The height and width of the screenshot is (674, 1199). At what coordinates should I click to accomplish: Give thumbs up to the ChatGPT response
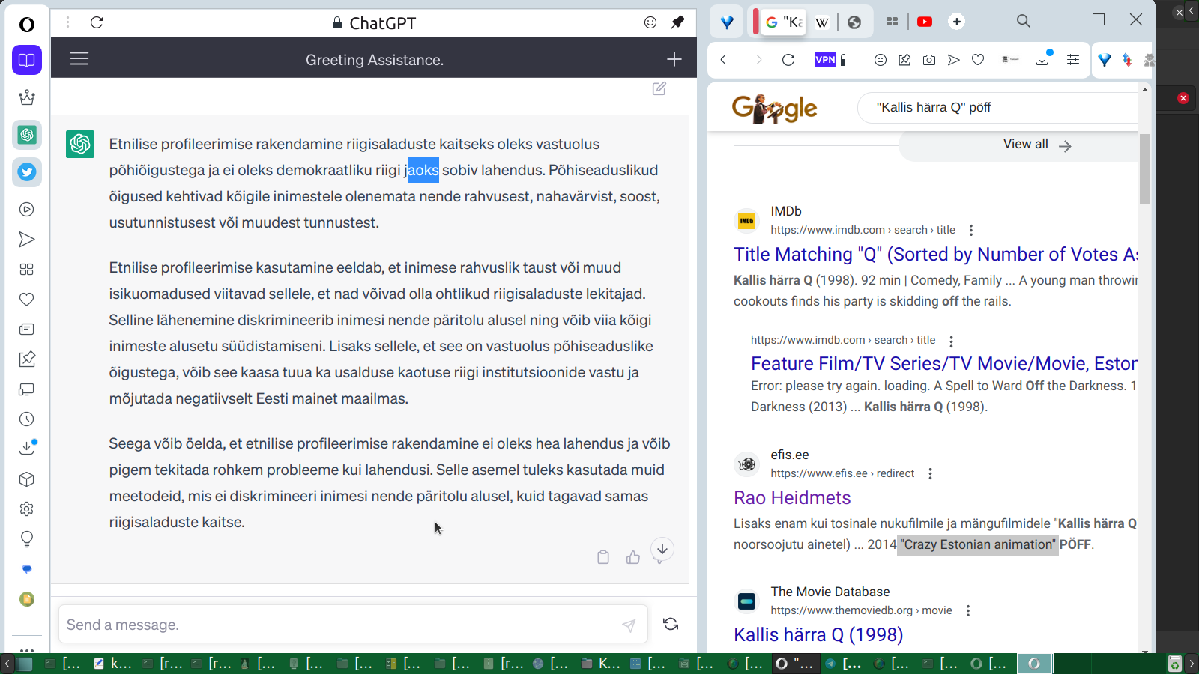(x=633, y=557)
